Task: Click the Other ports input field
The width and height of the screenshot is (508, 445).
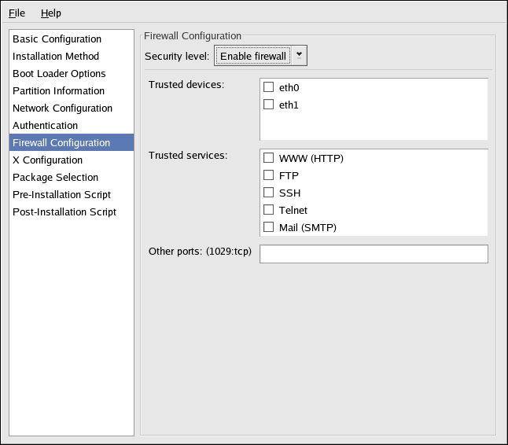Action: (x=374, y=254)
